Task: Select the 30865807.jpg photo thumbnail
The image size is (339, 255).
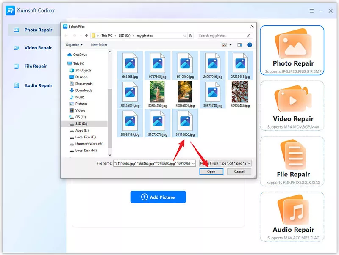Action: [x=185, y=92]
